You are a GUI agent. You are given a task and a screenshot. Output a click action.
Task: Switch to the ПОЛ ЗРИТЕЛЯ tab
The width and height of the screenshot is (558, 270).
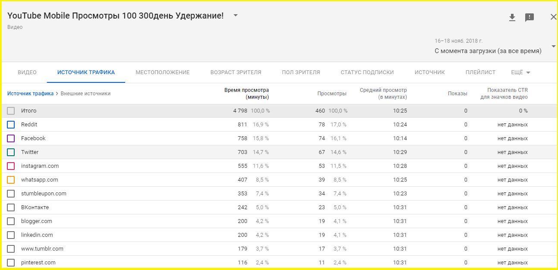tap(301, 72)
